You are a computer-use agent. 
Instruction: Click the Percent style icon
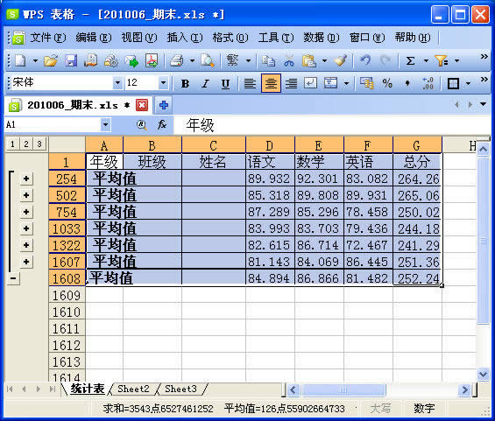[387, 83]
